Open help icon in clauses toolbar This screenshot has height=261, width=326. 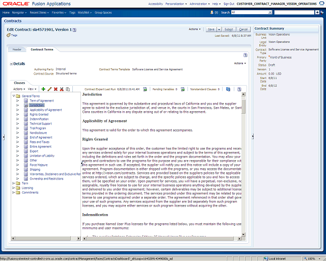[x=239, y=89]
